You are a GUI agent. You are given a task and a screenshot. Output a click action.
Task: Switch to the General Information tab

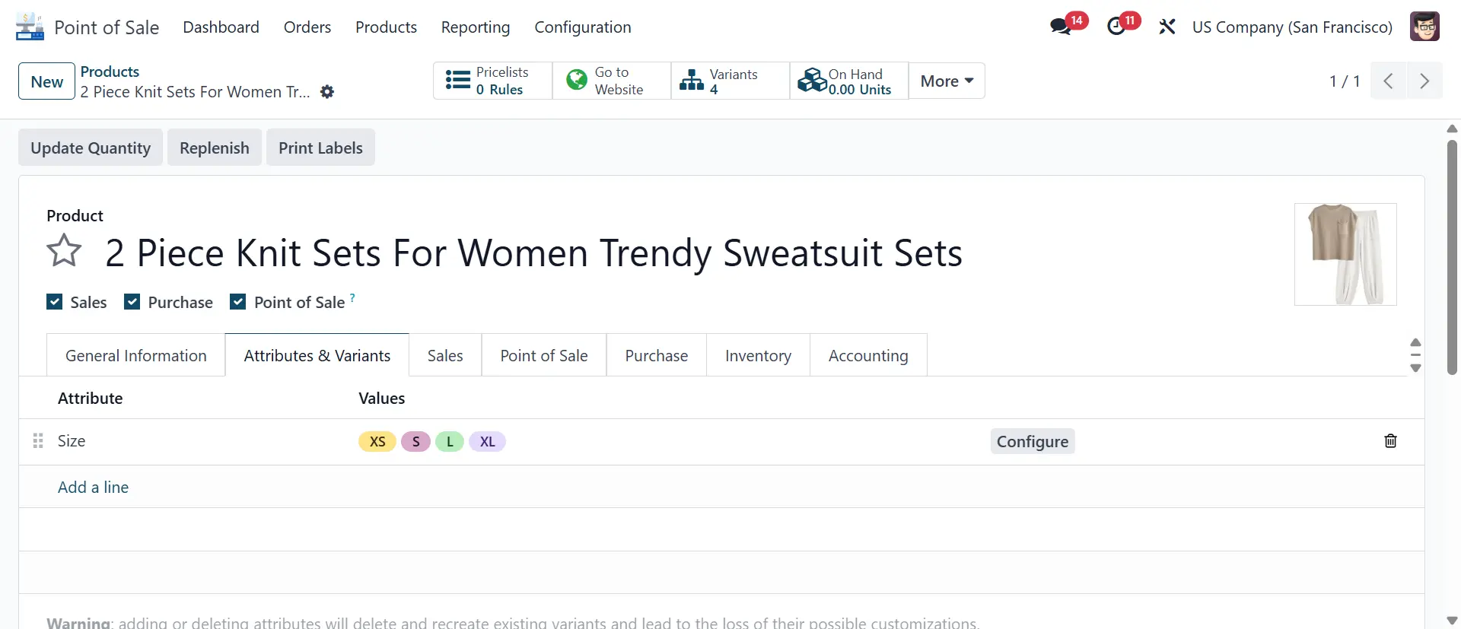pyautogui.click(x=135, y=355)
